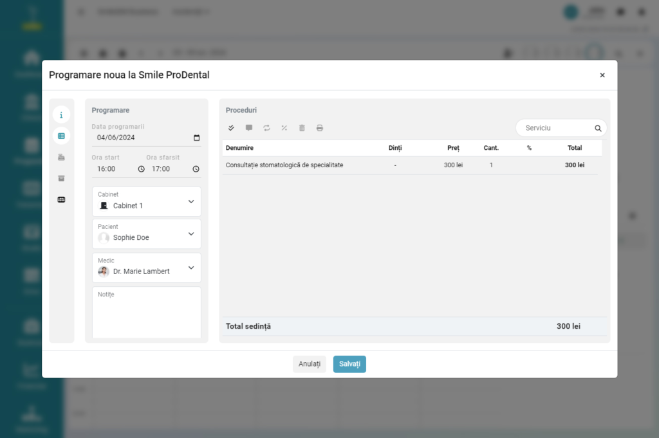
Task: Expand the Pacient dropdown
Action: point(190,234)
